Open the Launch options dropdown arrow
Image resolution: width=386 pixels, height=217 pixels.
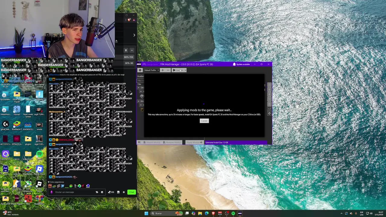185,70
